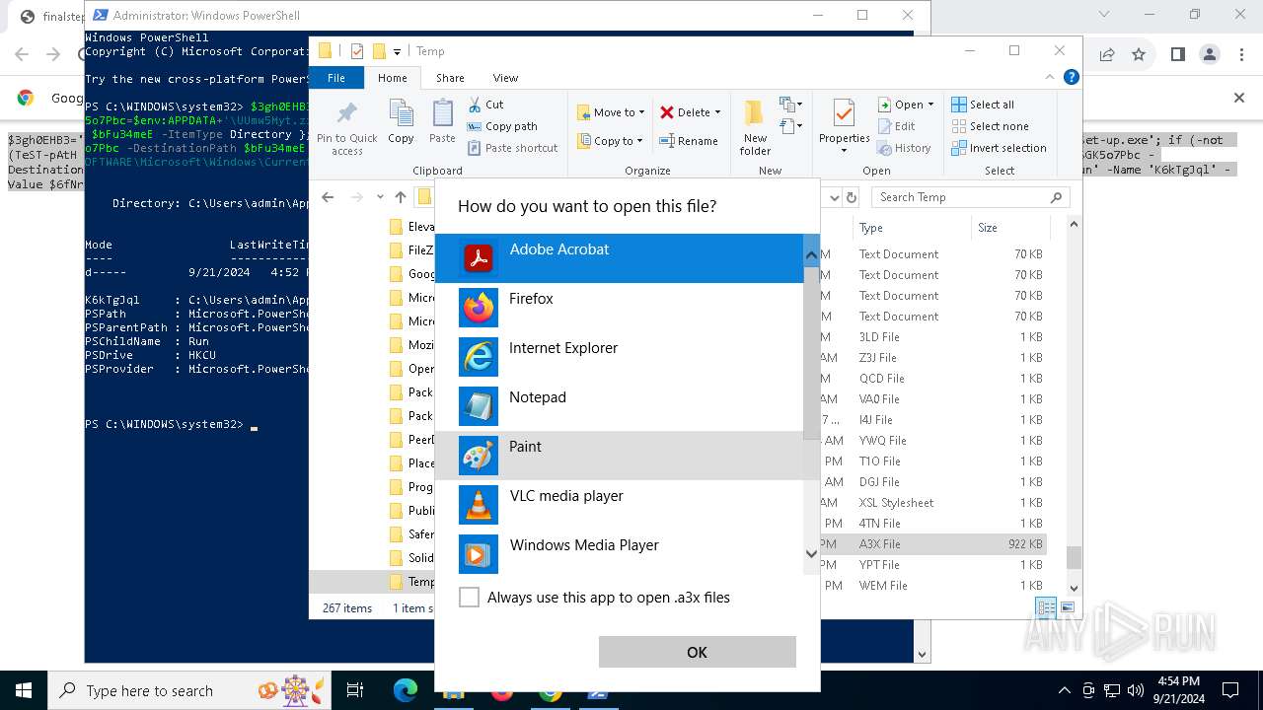Open Explorer Help question mark icon
1263x710 pixels.
(1071, 77)
